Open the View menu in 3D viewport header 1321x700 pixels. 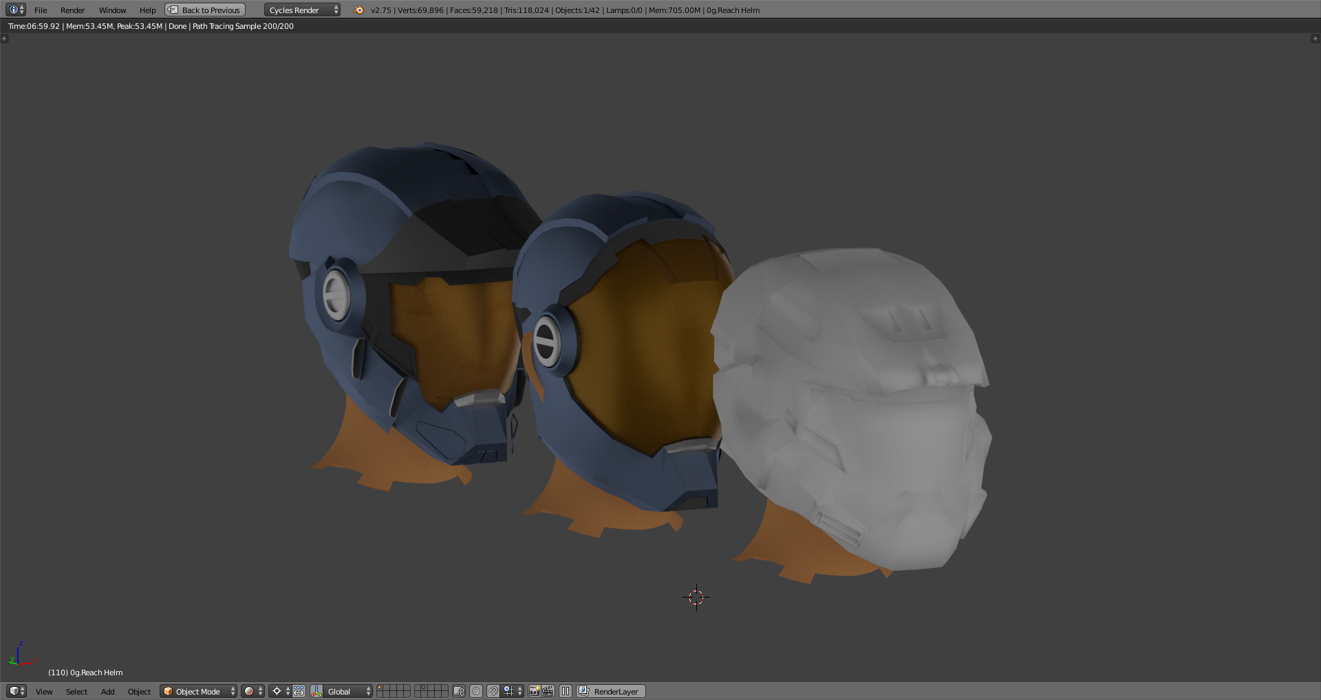[44, 692]
